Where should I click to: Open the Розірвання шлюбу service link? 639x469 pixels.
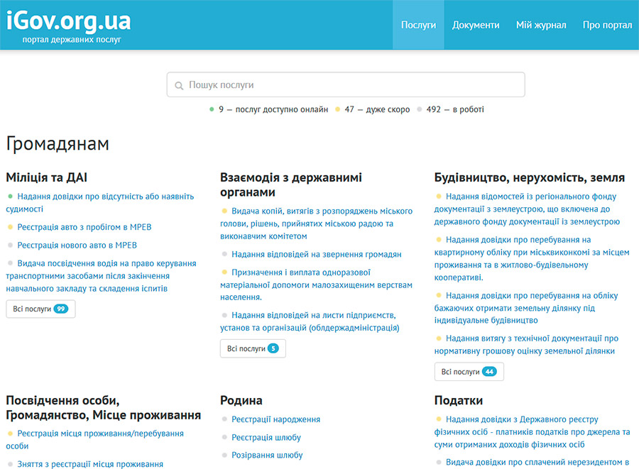[267, 455]
